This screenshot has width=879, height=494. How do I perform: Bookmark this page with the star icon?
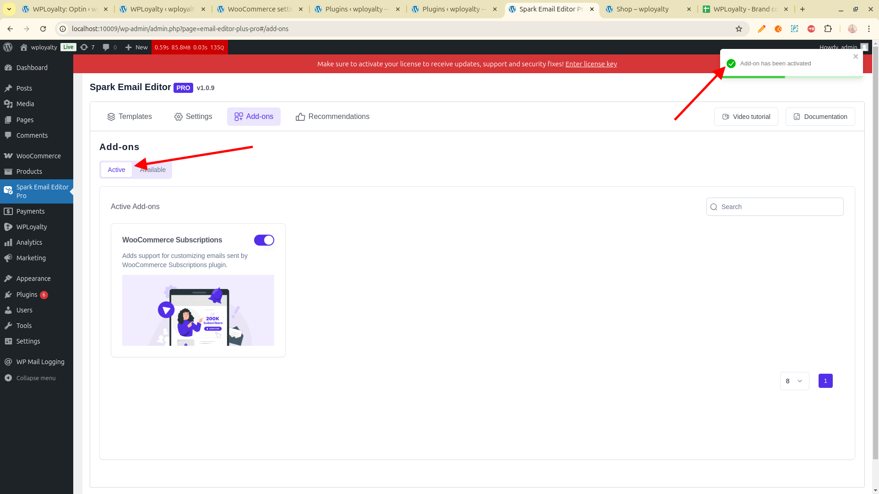pyautogui.click(x=738, y=29)
